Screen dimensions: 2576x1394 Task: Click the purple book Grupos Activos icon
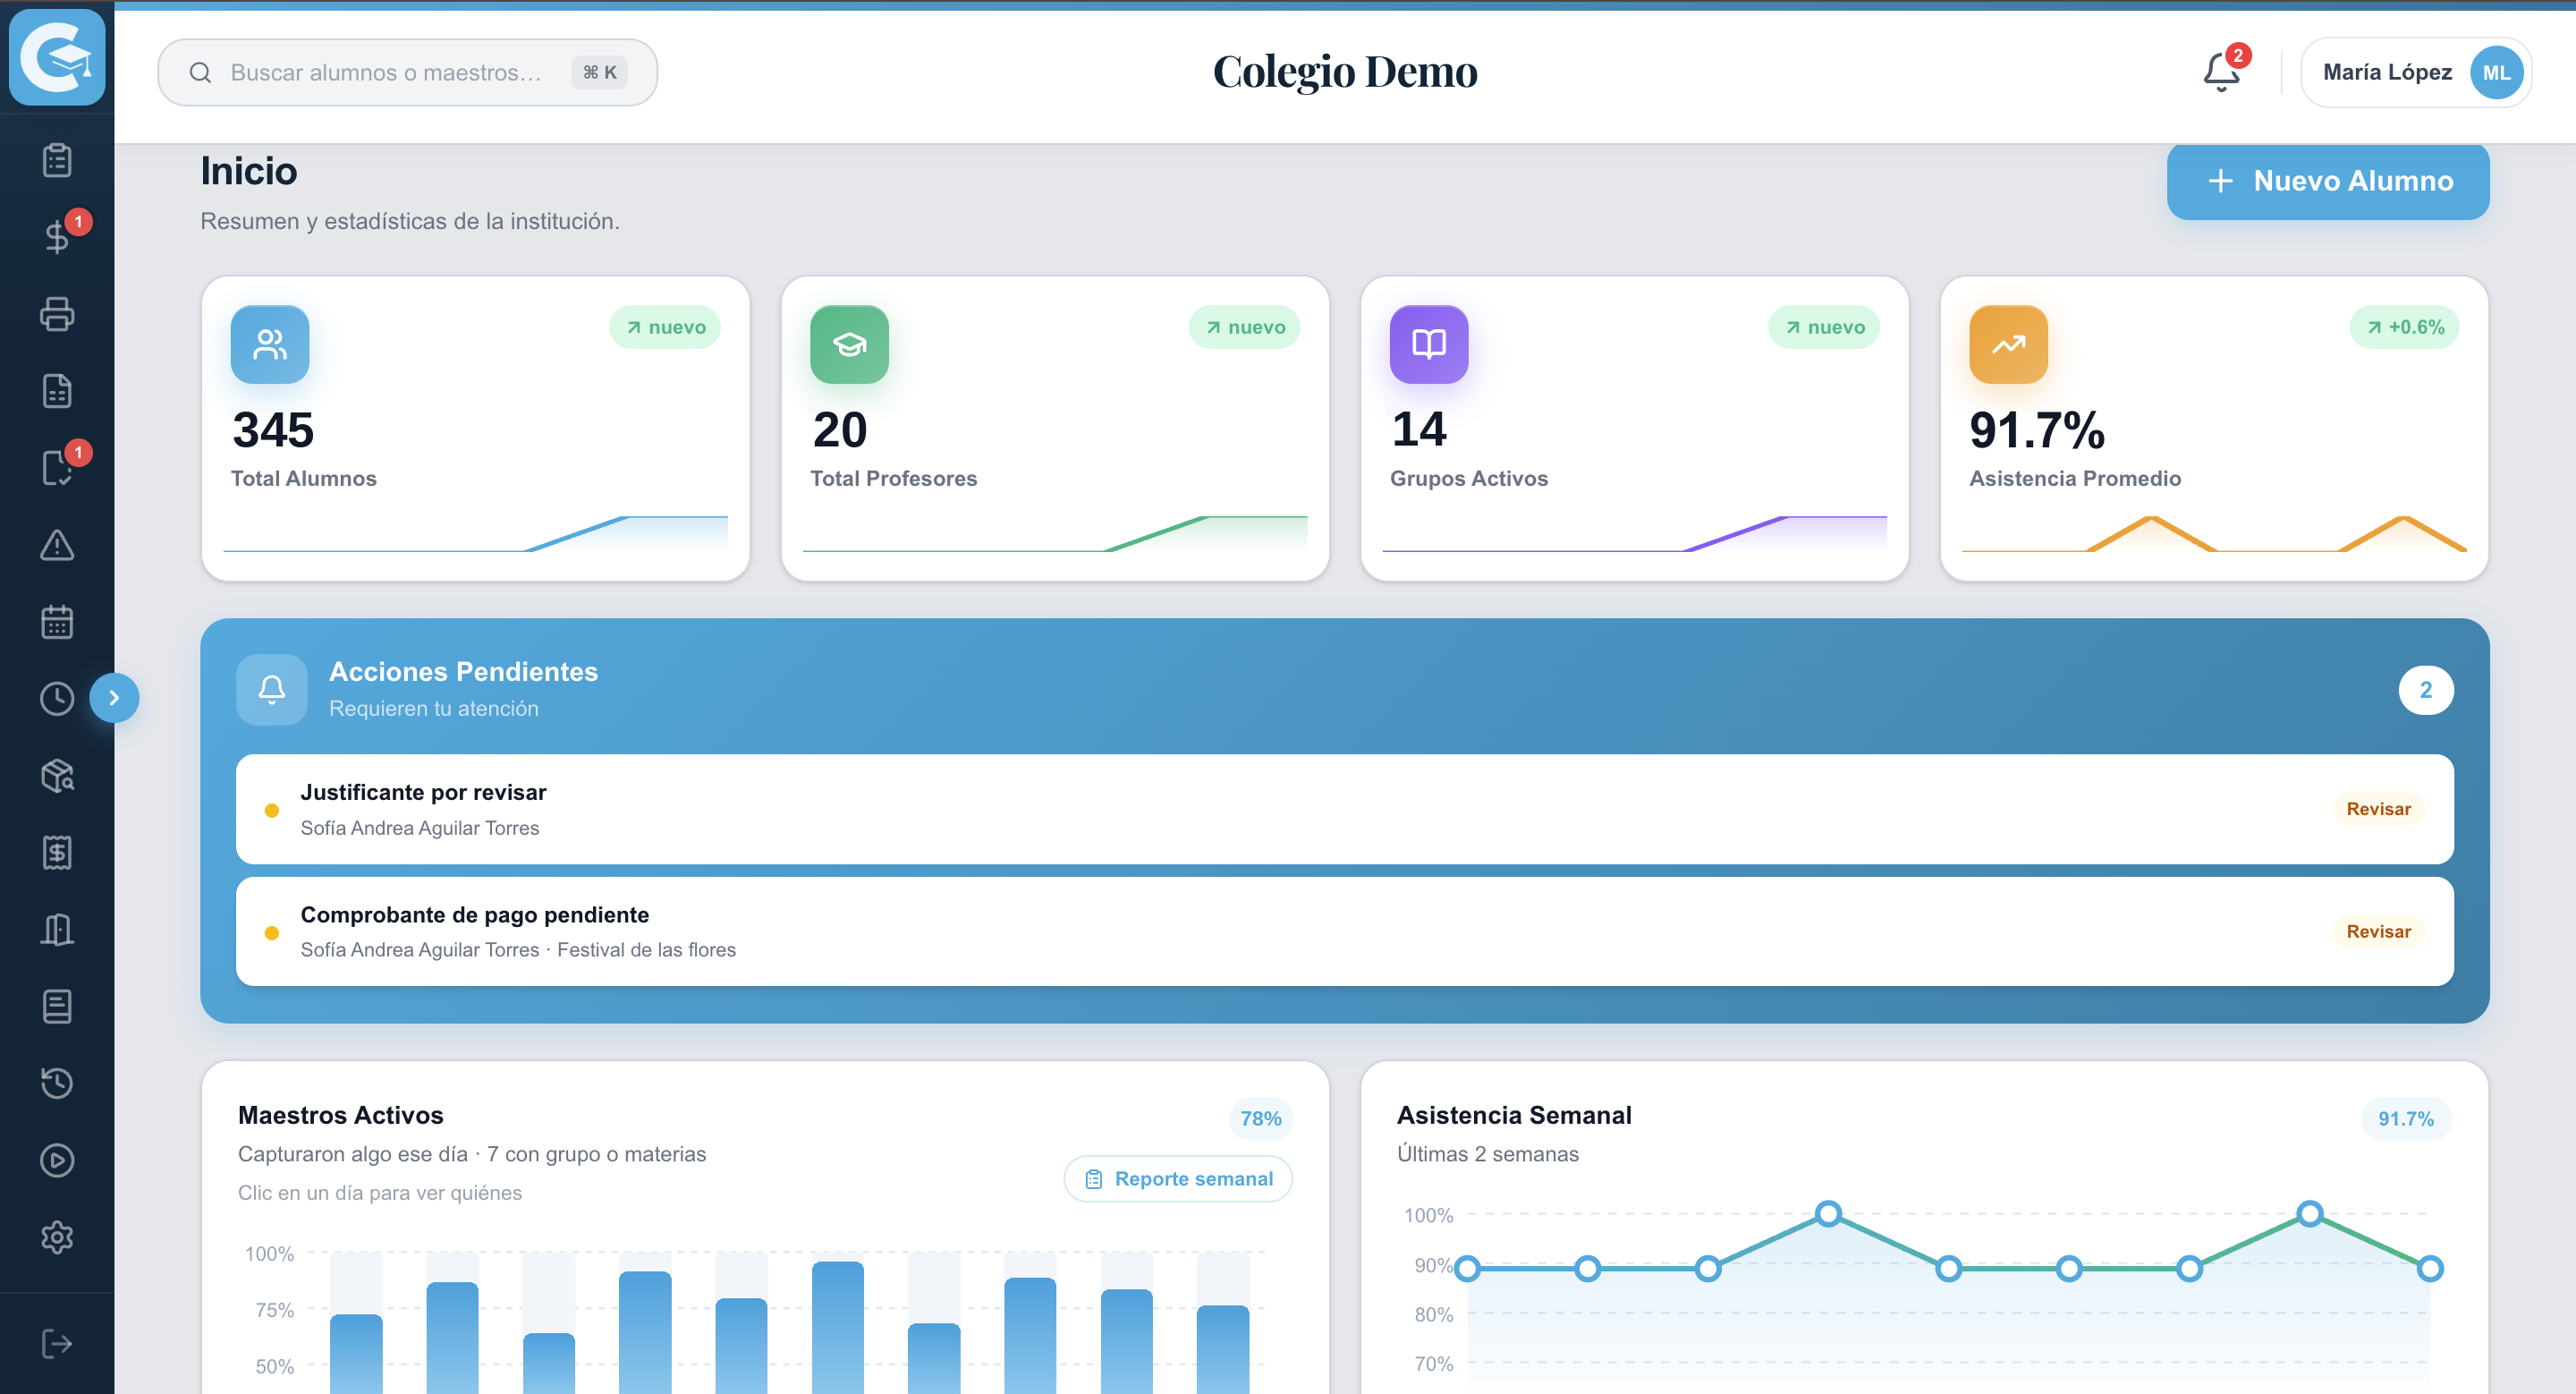pos(1429,344)
